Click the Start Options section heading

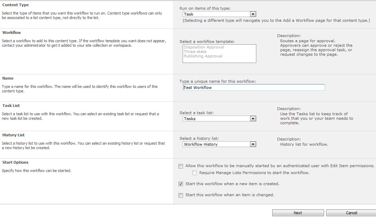[x=15, y=162]
